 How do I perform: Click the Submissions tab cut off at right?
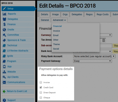coord(115,14)
